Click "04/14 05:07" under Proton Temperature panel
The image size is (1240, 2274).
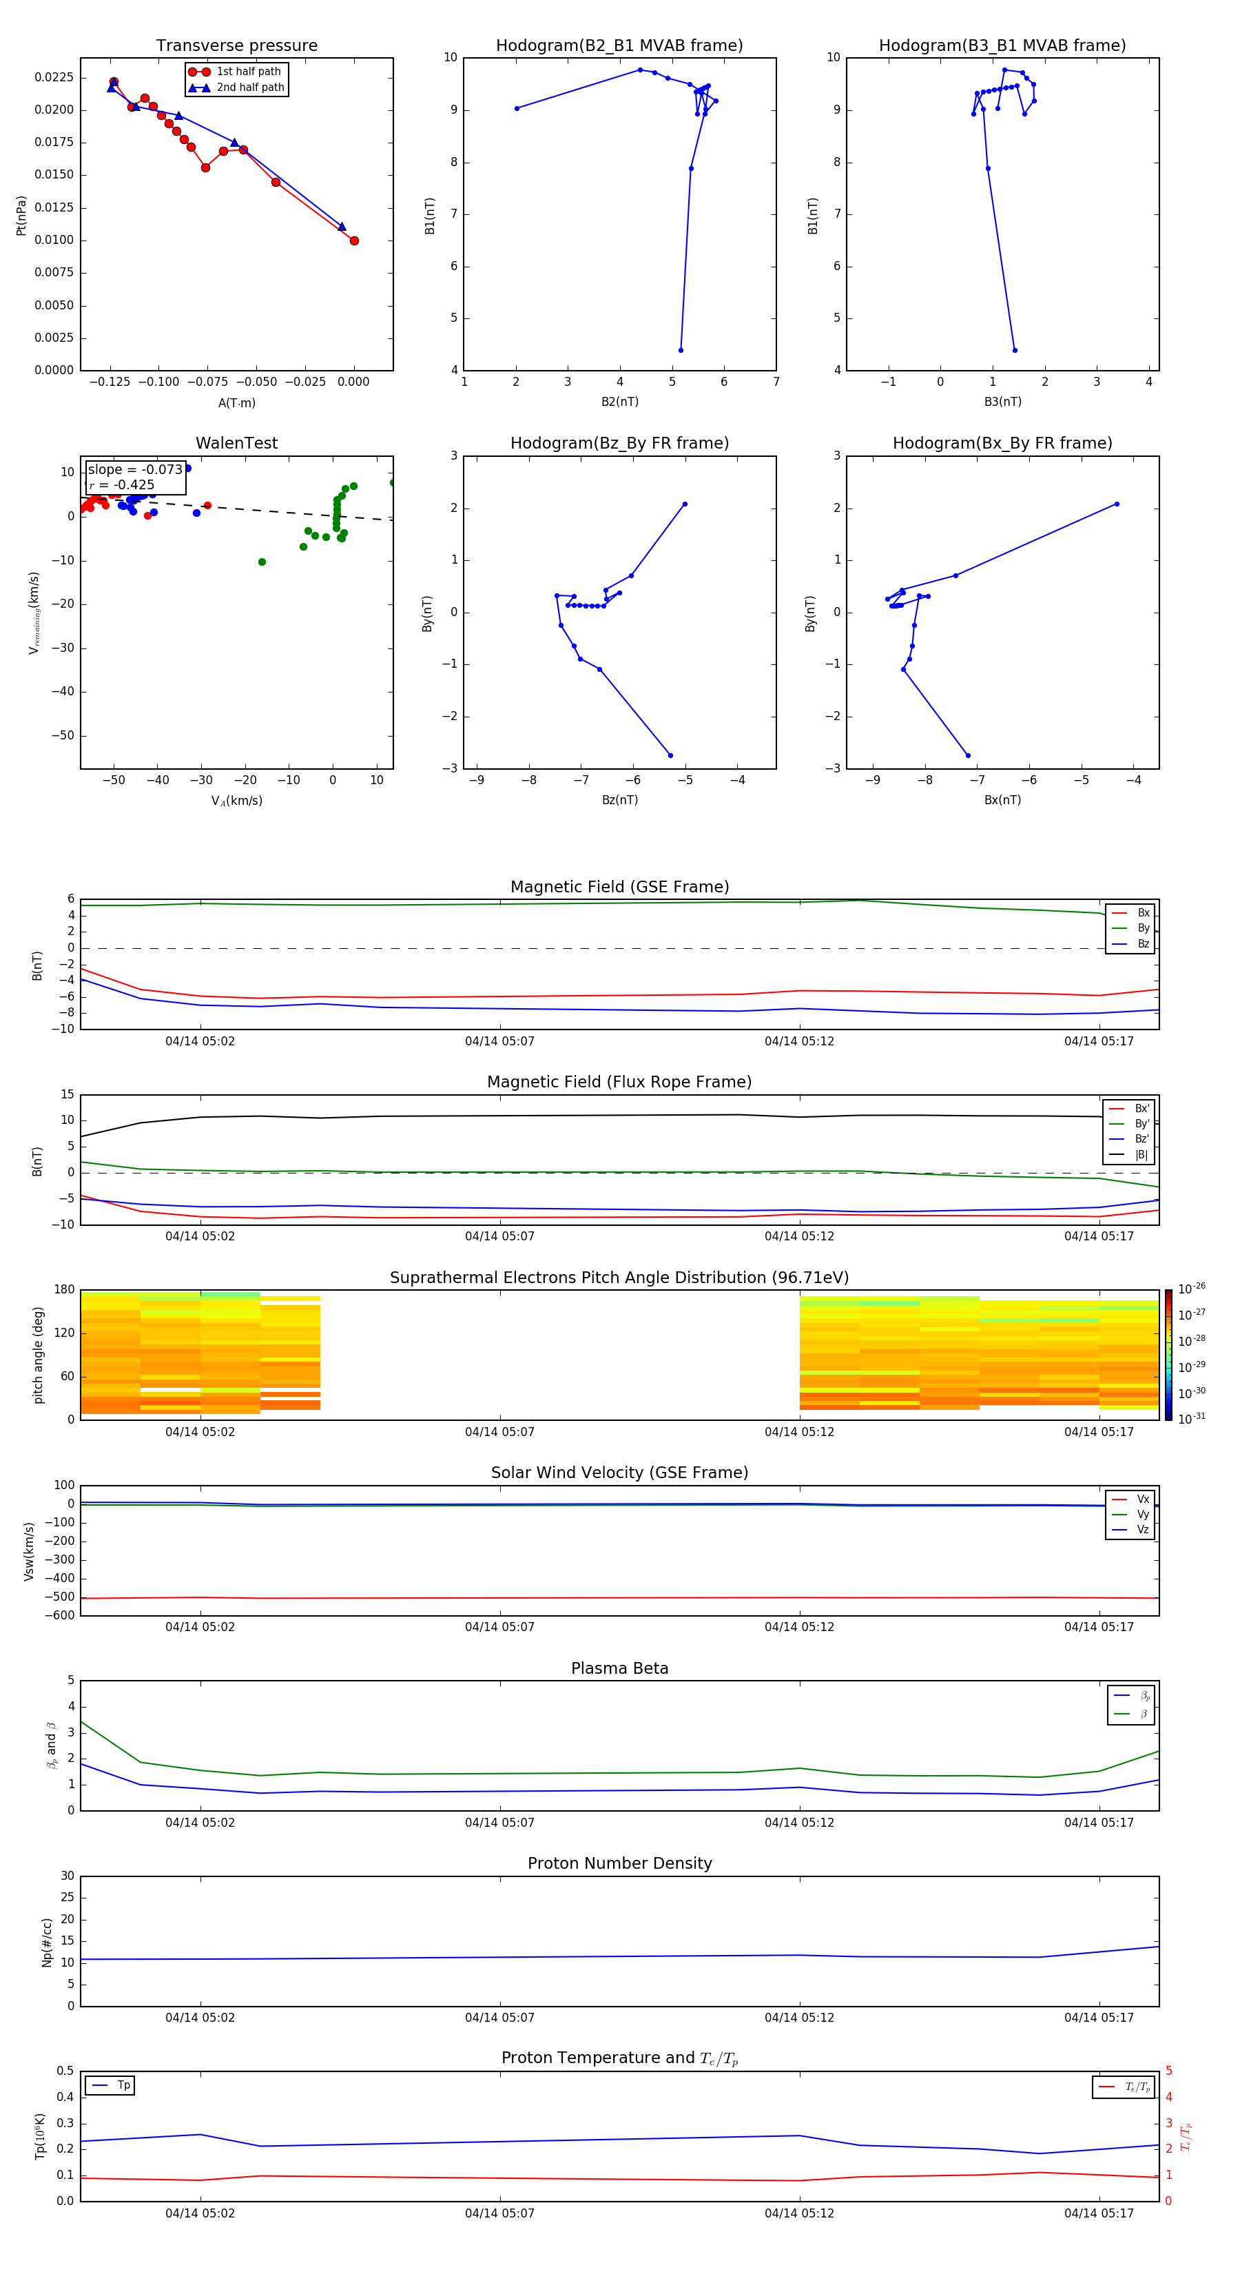tap(499, 2213)
